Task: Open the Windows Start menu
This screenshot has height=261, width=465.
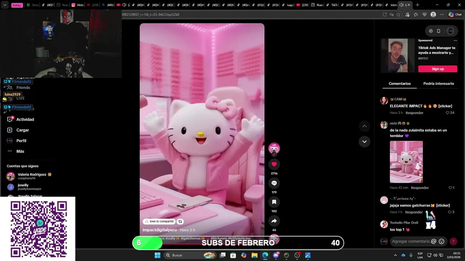Action: [157, 255]
